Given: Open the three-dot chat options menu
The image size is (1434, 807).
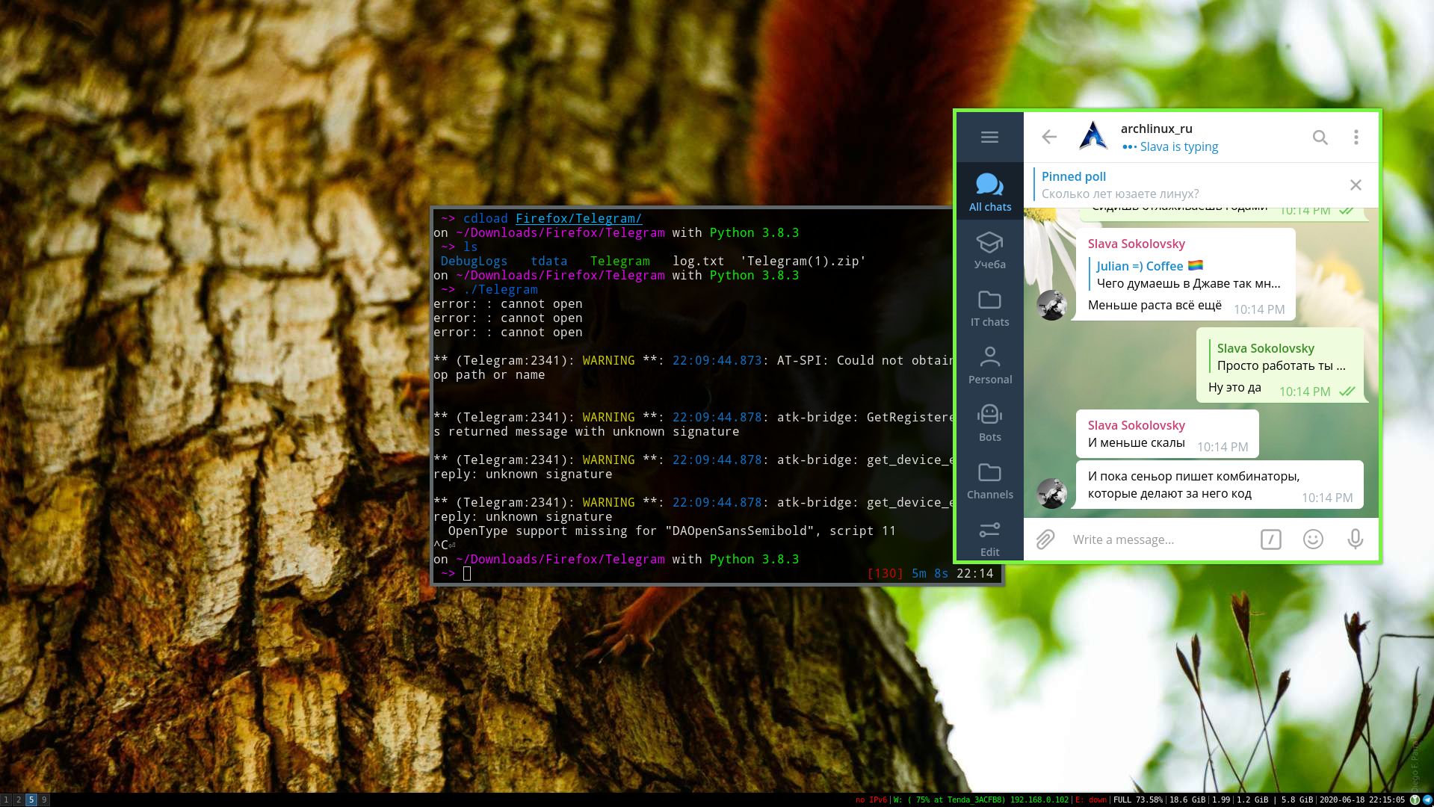Looking at the screenshot, I should 1356,137.
